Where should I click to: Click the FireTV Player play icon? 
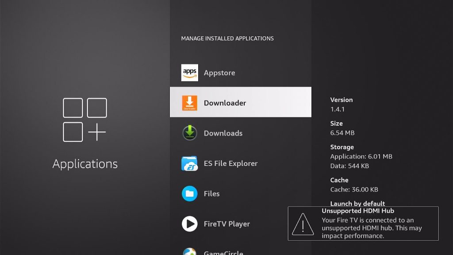(189, 224)
